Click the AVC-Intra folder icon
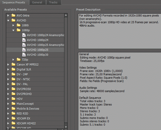 [13, 15]
